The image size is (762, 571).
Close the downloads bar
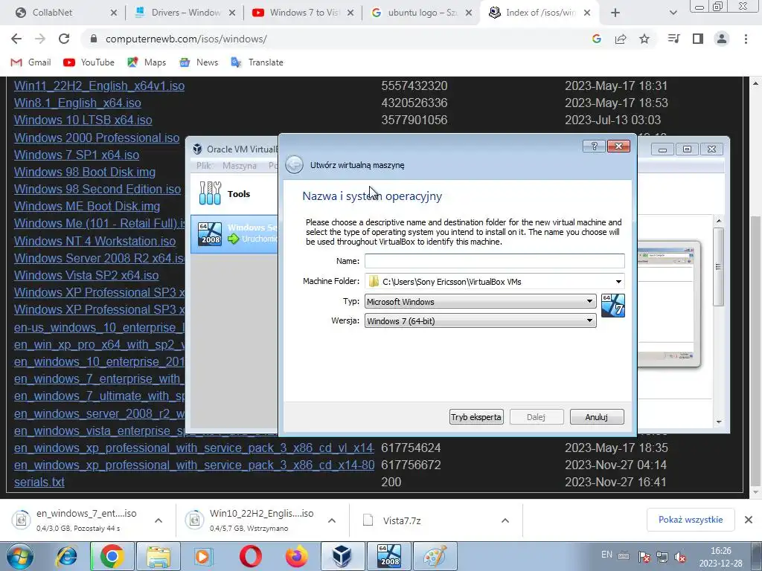[749, 520]
